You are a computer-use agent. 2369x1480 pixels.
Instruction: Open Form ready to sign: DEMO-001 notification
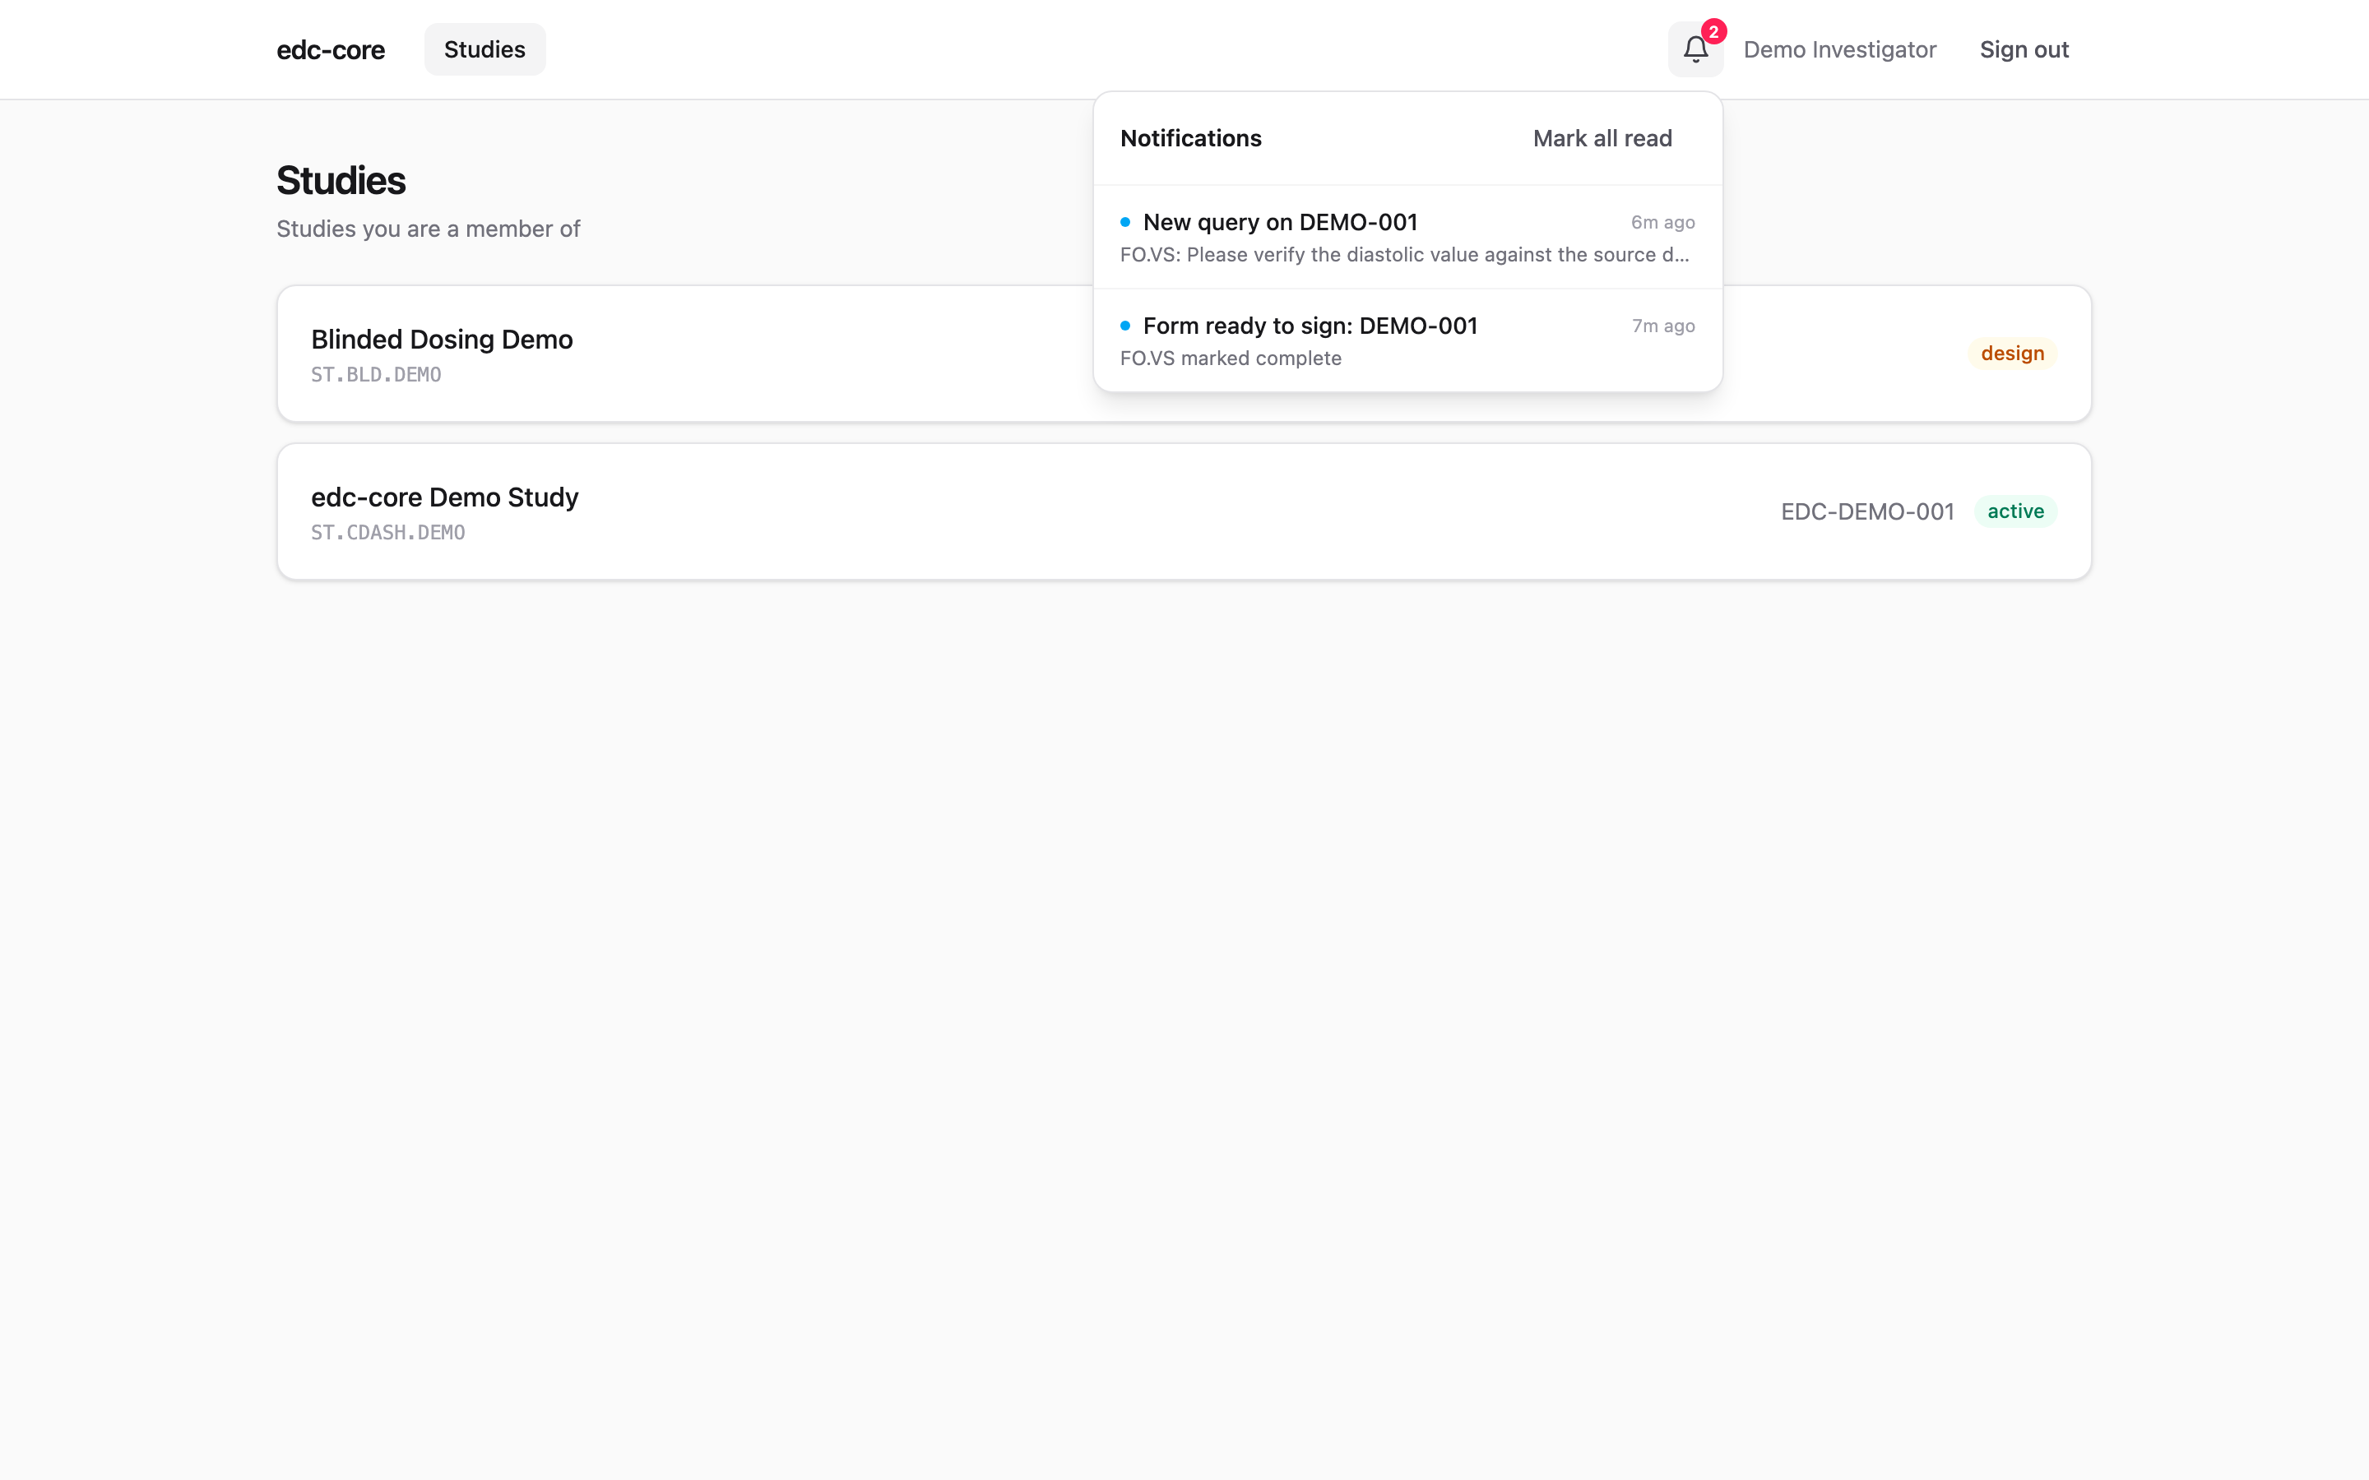coord(1407,340)
